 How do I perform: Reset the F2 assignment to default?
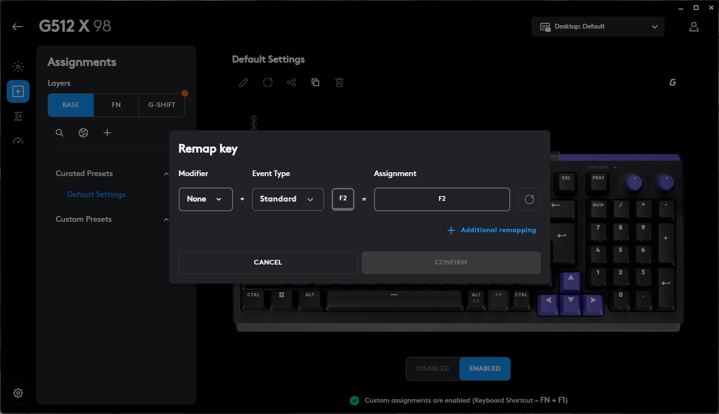pos(529,199)
